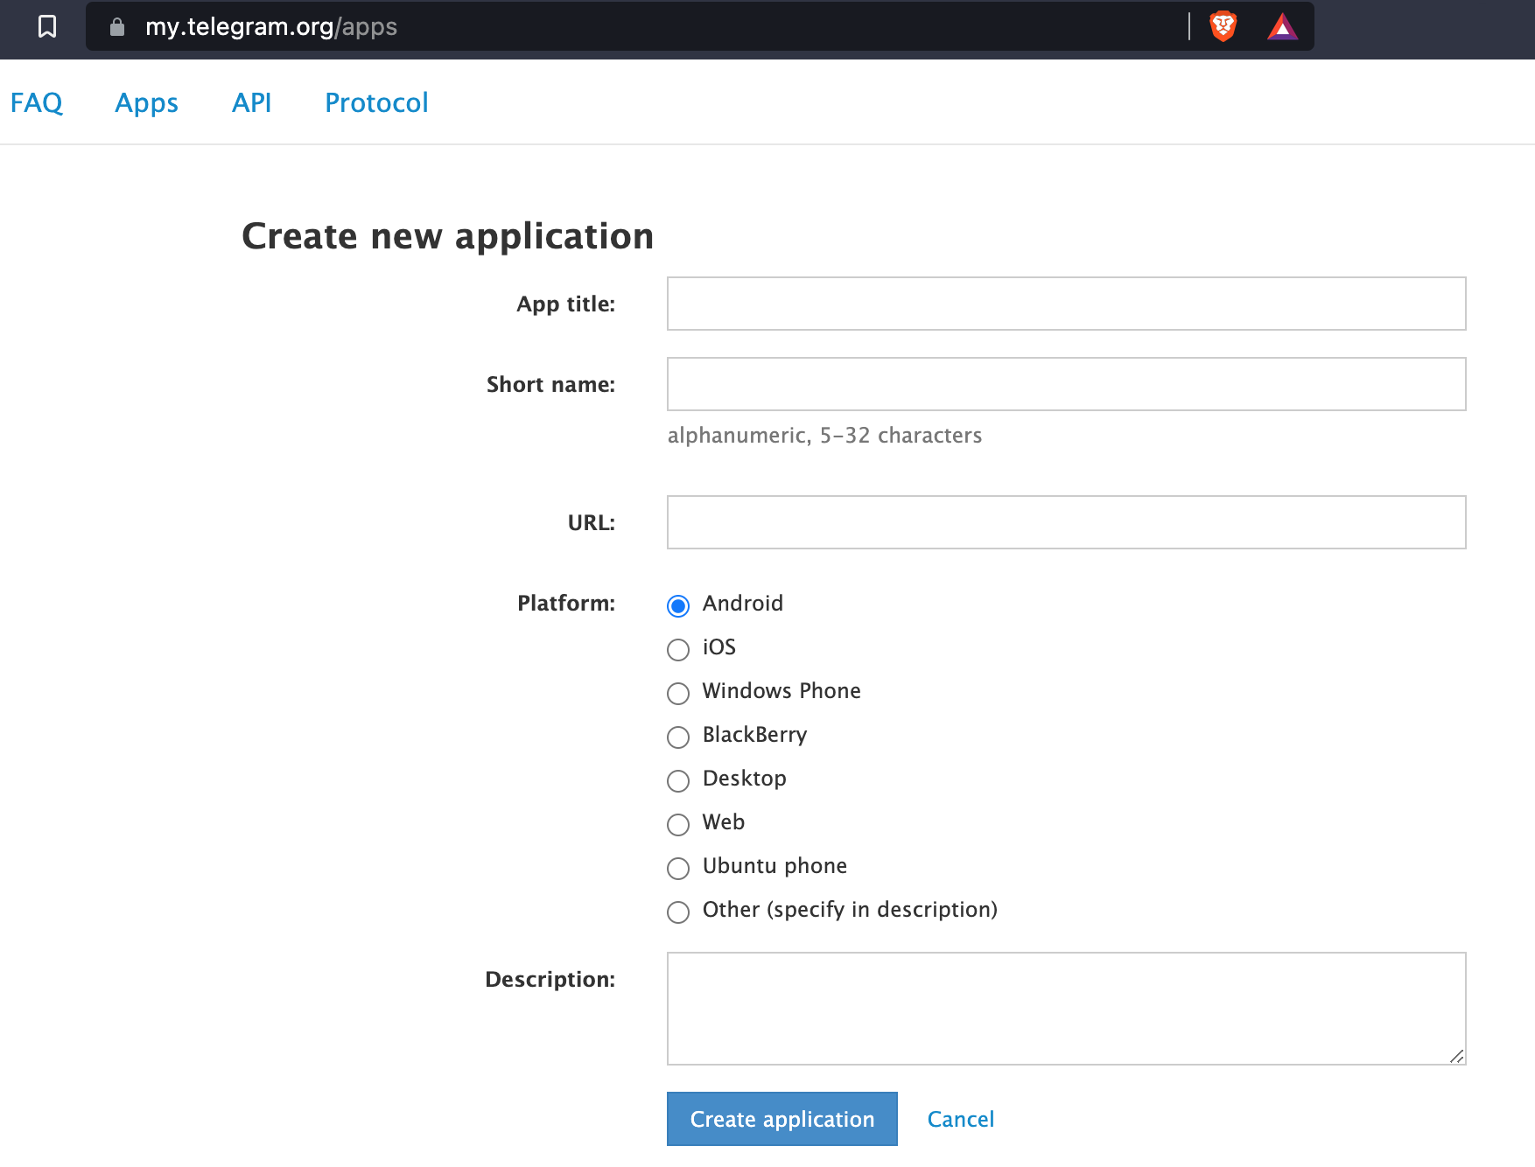Screen dimensions: 1535x1167
Task: Open the Protocol navigation link
Action: (376, 102)
